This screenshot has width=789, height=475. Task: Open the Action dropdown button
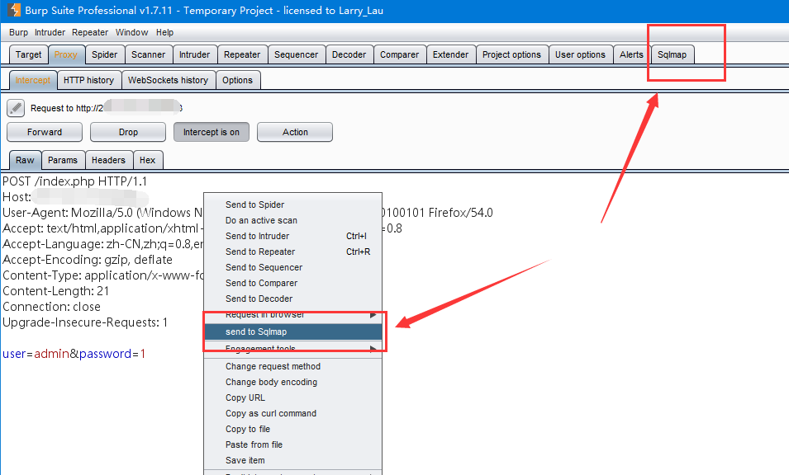click(x=294, y=132)
